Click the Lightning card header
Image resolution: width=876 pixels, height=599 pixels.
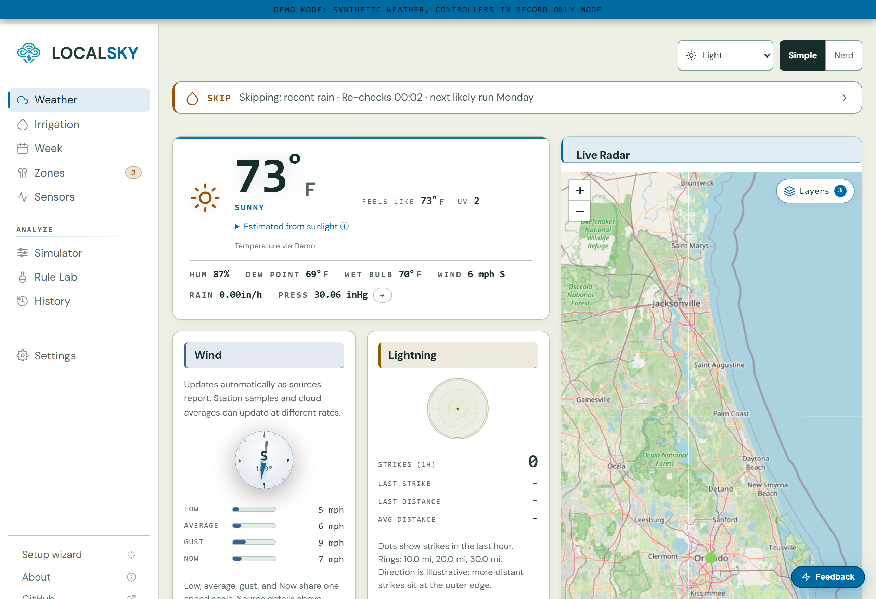[x=458, y=355]
